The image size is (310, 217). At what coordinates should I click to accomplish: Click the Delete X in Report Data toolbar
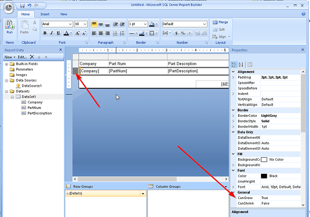click(32, 57)
